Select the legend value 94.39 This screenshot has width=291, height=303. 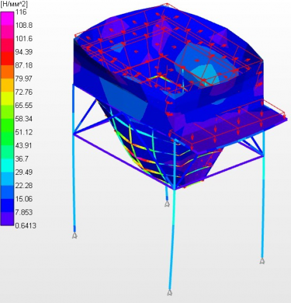point(24,52)
